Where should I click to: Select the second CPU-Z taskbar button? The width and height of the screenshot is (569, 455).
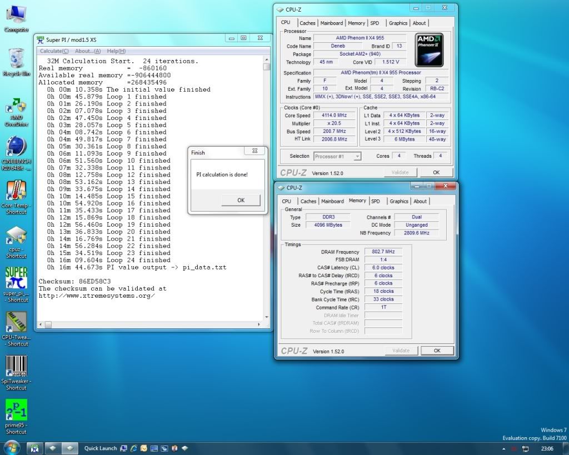(70, 448)
